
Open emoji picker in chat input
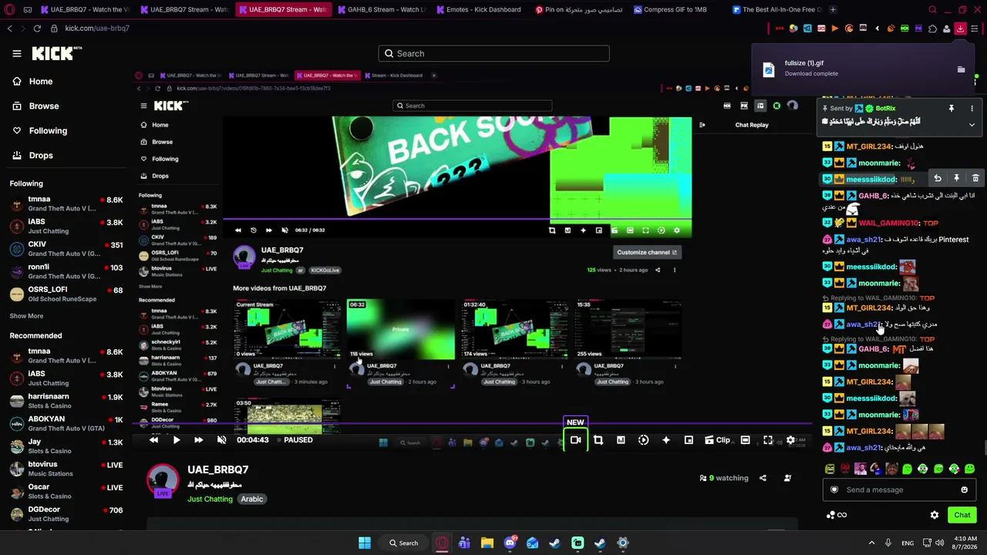click(964, 489)
